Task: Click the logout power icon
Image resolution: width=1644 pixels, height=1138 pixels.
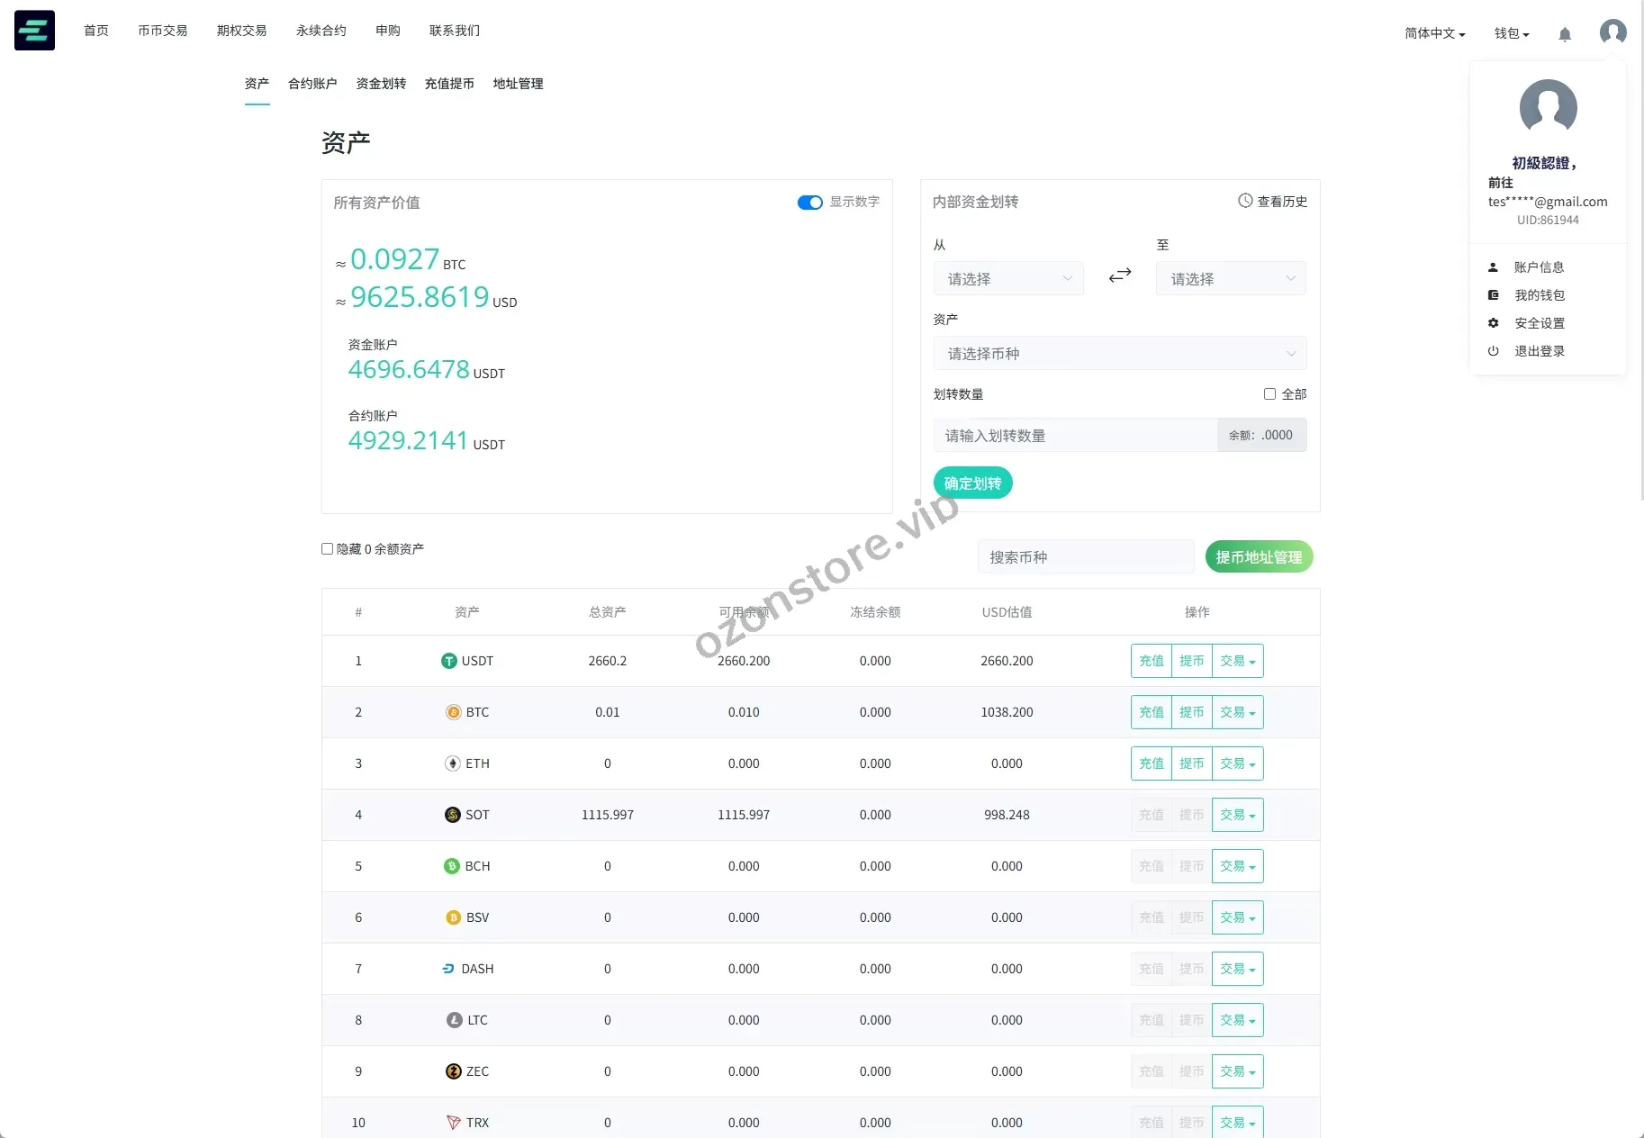Action: click(x=1493, y=351)
